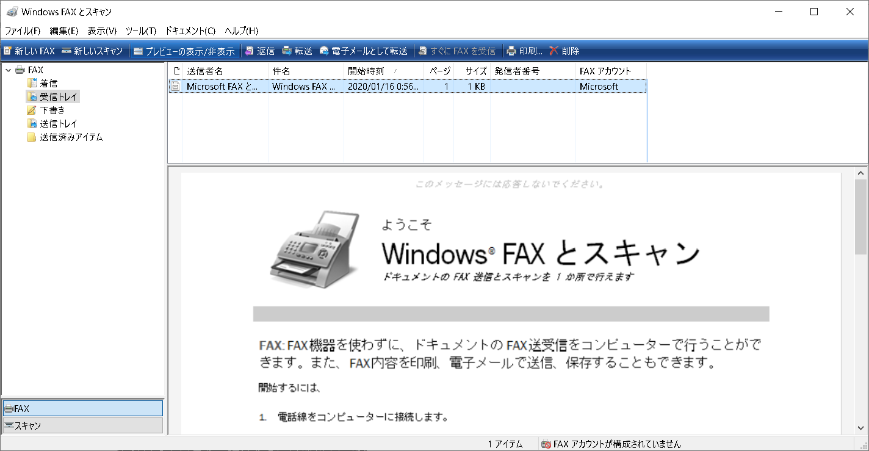This screenshot has height=451, width=869.
Task: Reply to the received fax
Action: (260, 51)
